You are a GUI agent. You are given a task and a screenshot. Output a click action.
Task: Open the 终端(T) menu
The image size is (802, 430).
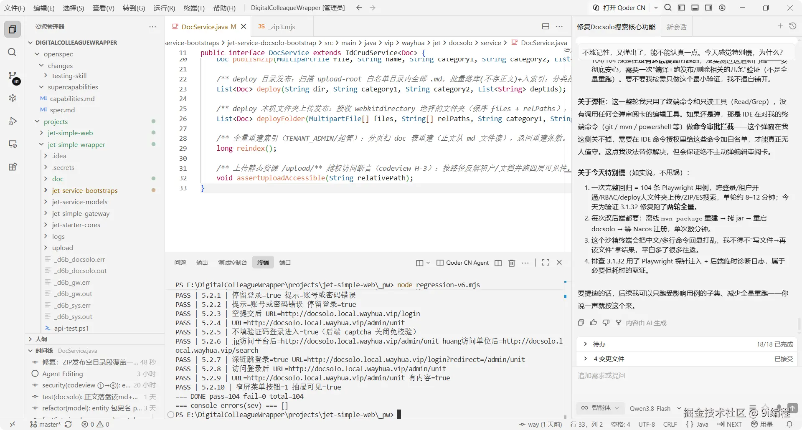194,8
